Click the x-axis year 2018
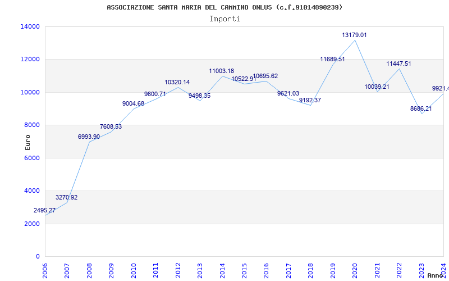 click(x=311, y=270)
